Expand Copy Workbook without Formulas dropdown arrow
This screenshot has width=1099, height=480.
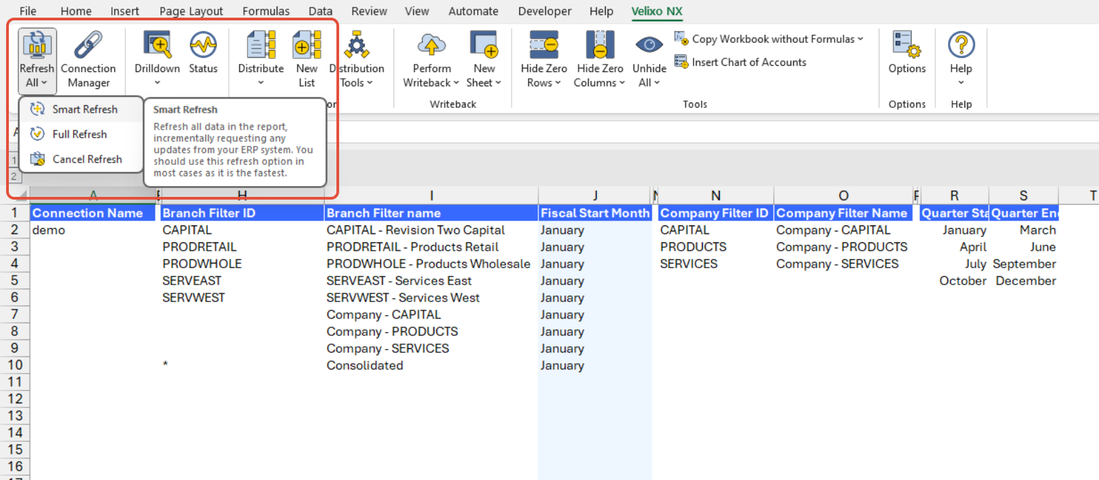pos(860,39)
